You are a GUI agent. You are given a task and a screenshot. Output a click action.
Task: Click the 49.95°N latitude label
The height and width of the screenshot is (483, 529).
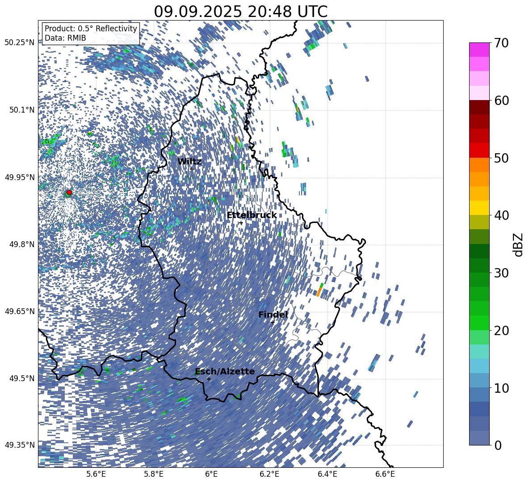click(x=20, y=177)
